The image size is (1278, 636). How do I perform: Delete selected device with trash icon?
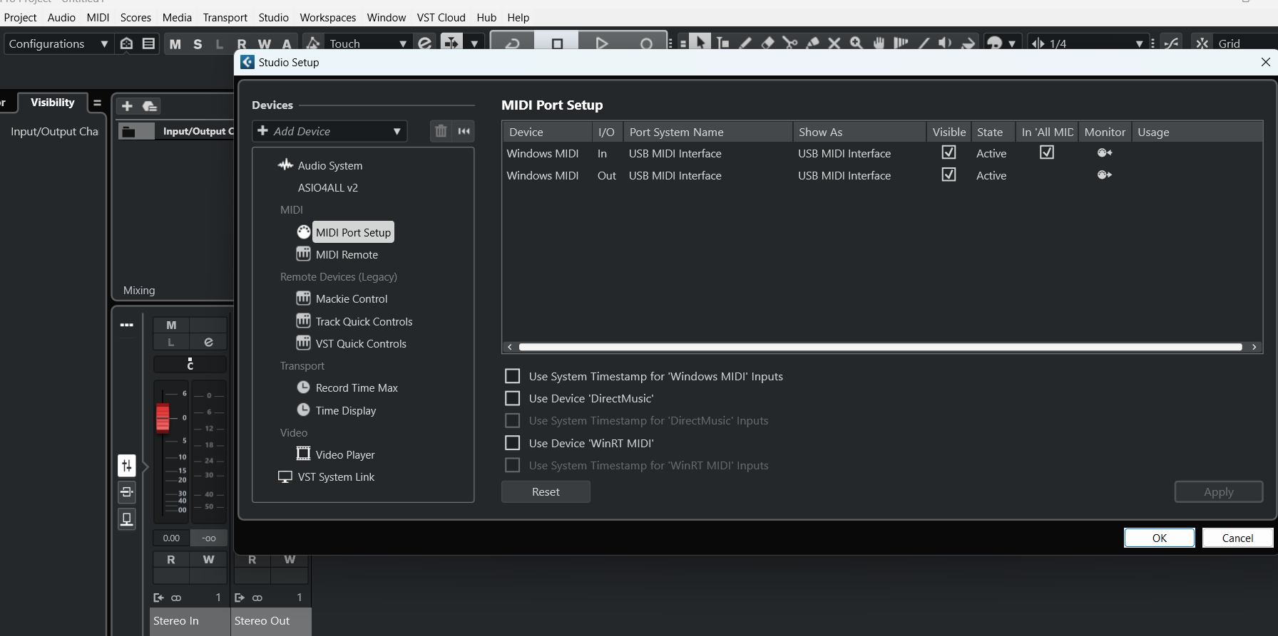click(x=441, y=131)
